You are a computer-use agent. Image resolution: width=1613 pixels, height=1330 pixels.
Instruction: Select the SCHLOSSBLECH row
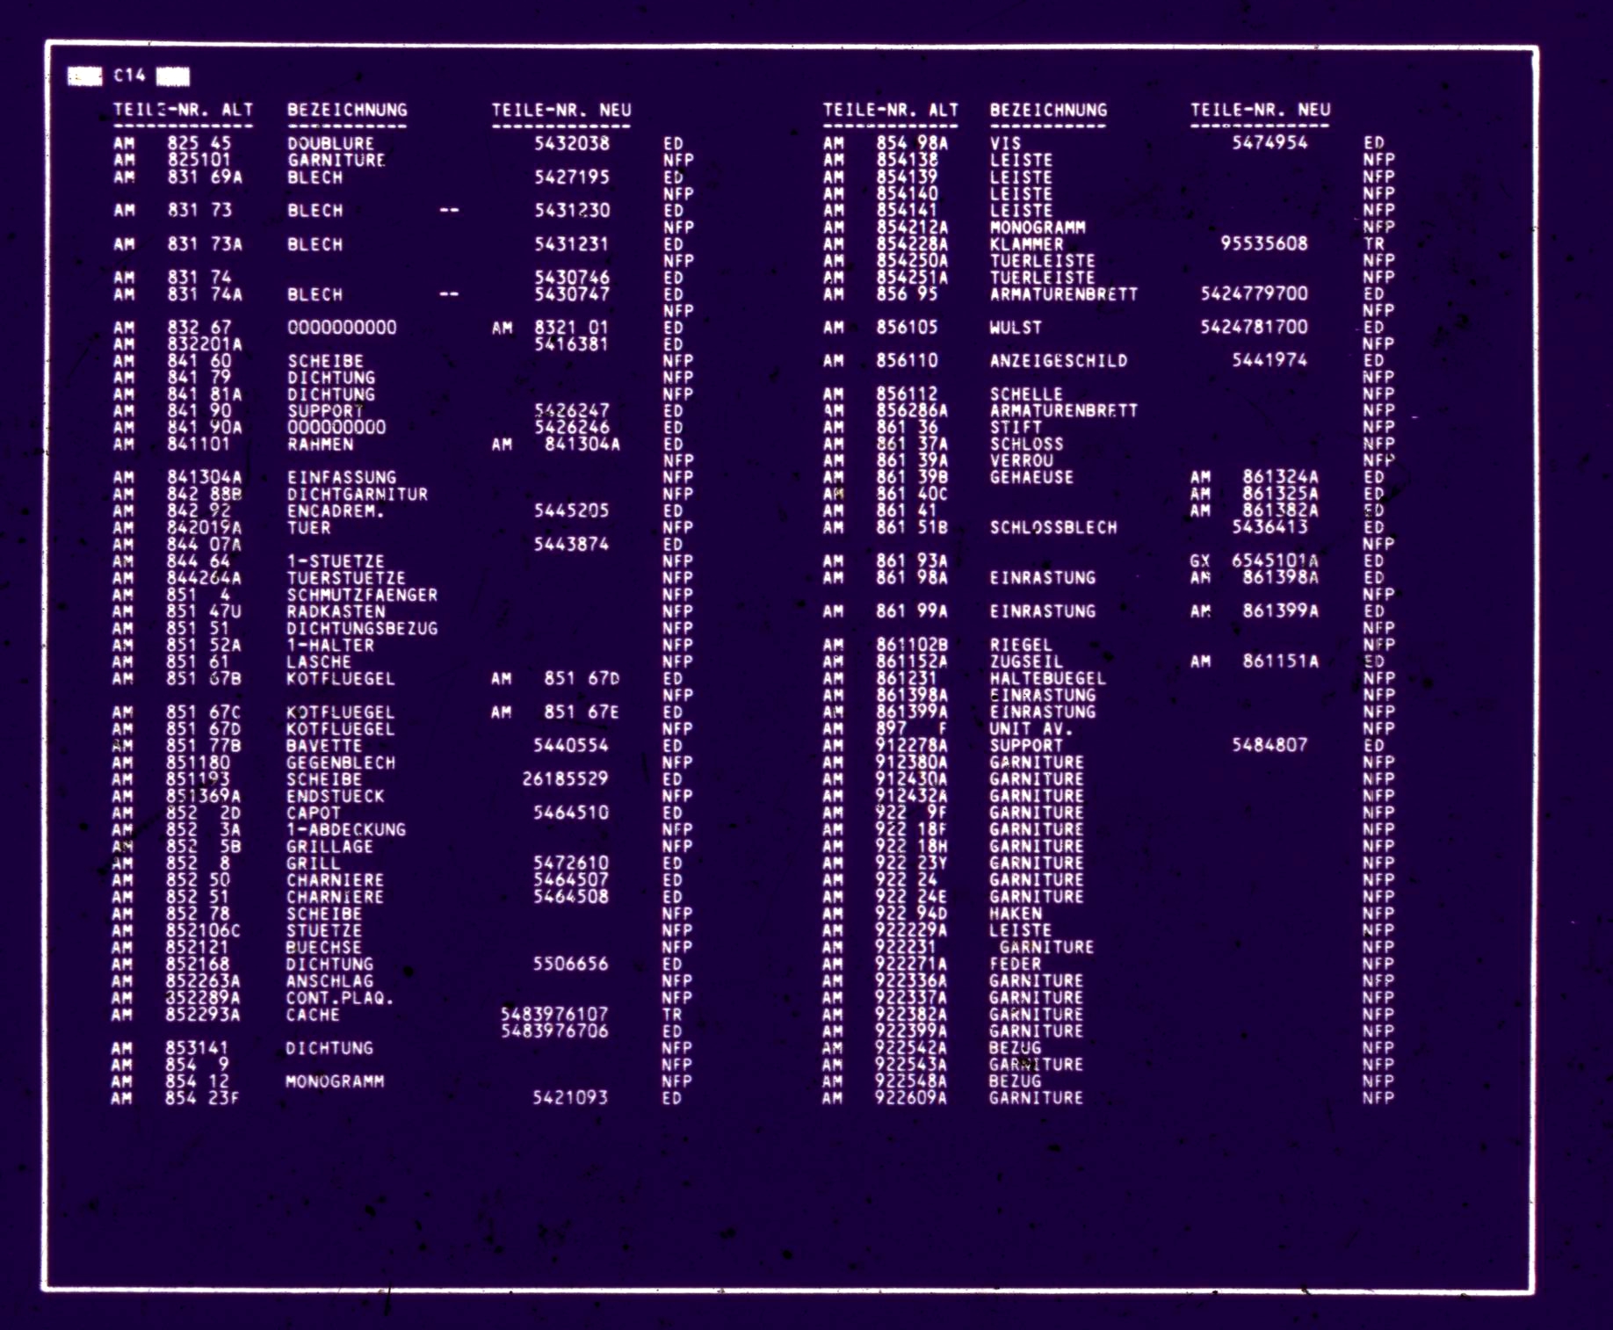[x=1053, y=528]
